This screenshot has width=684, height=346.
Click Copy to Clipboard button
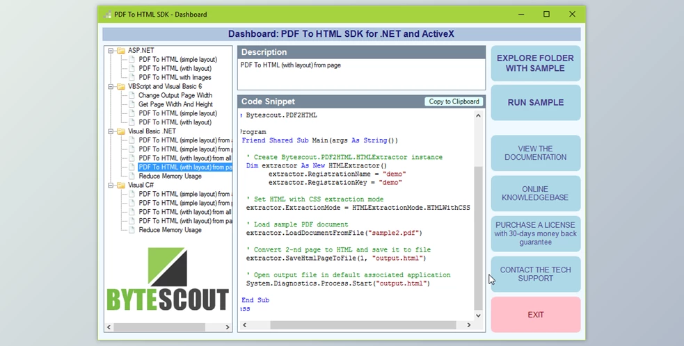(x=454, y=101)
